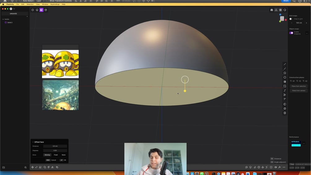Click the Mirror tool in bottom toolbar
Viewport: 311px width, 175px height.
53,167
